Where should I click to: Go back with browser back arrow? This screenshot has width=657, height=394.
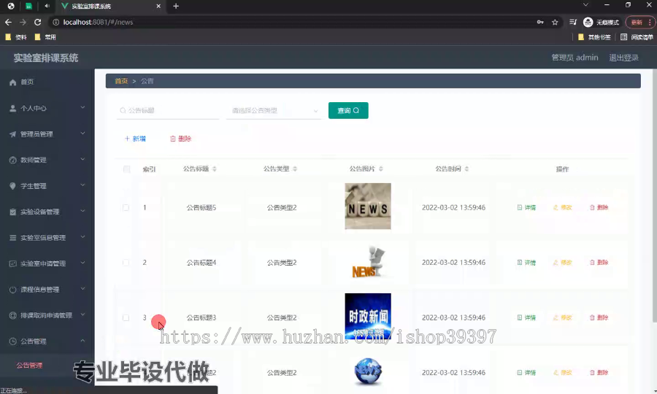pyautogui.click(x=8, y=22)
